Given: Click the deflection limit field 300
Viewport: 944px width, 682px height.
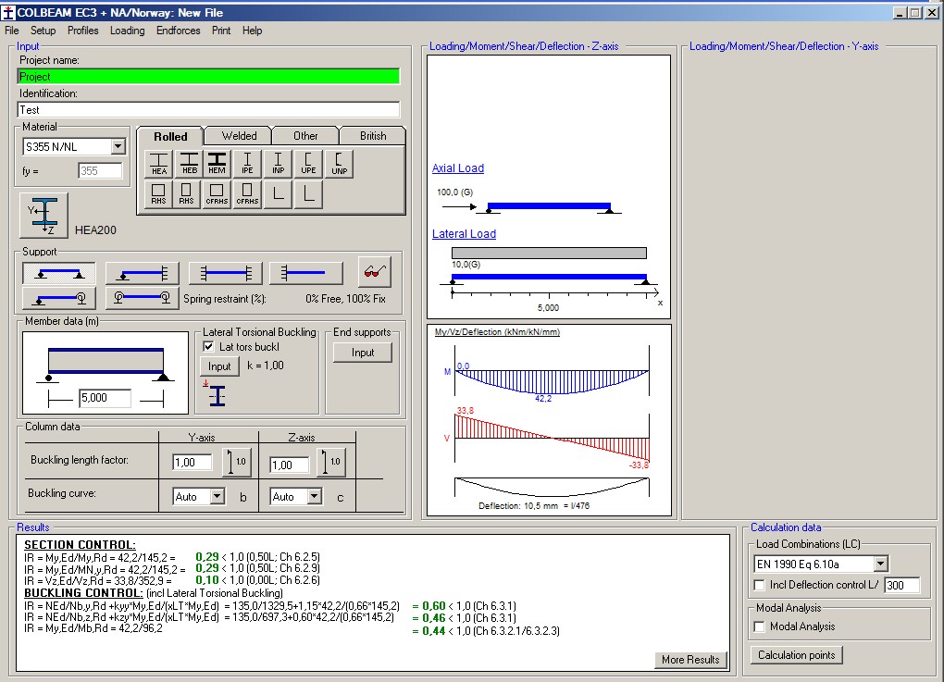Looking at the screenshot, I should pos(901,585).
